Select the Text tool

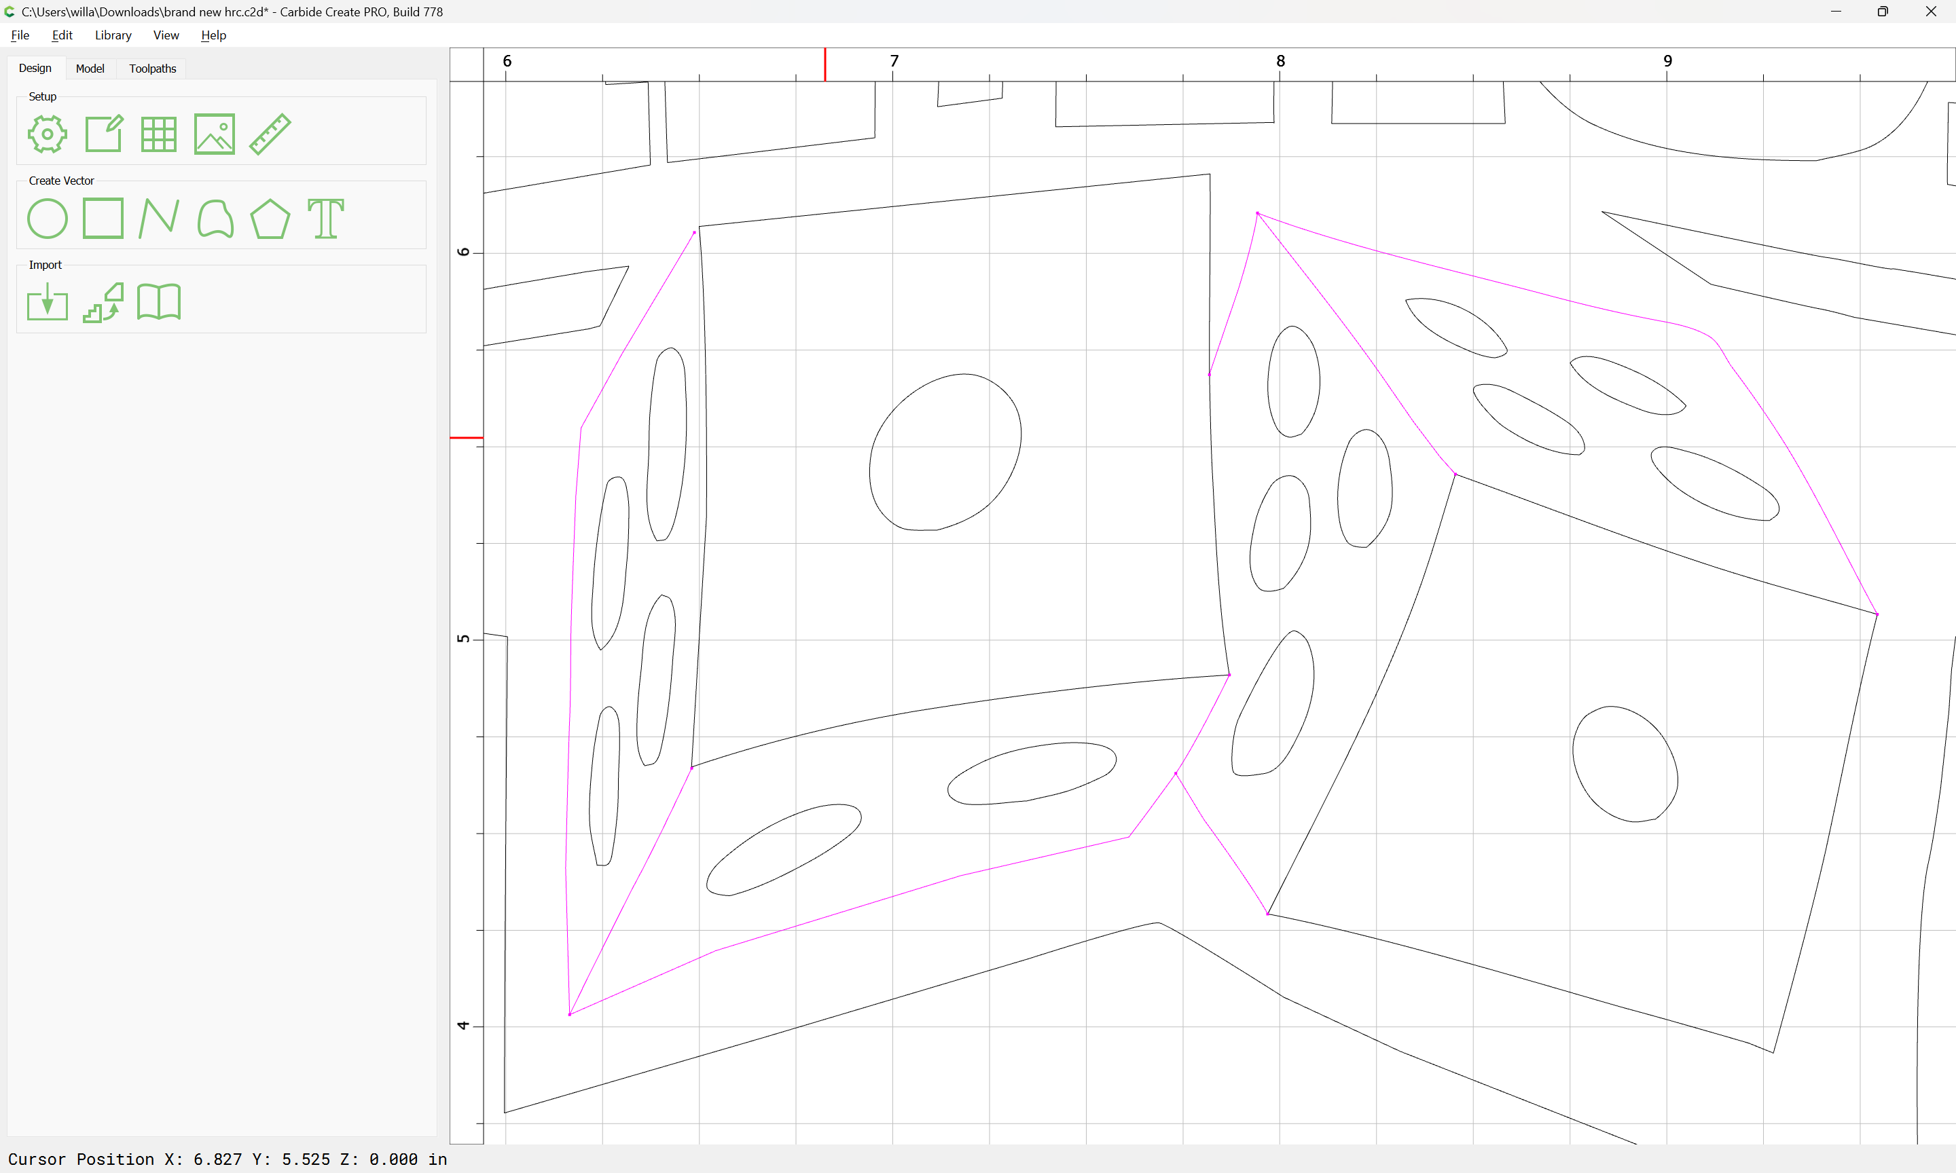coord(326,218)
